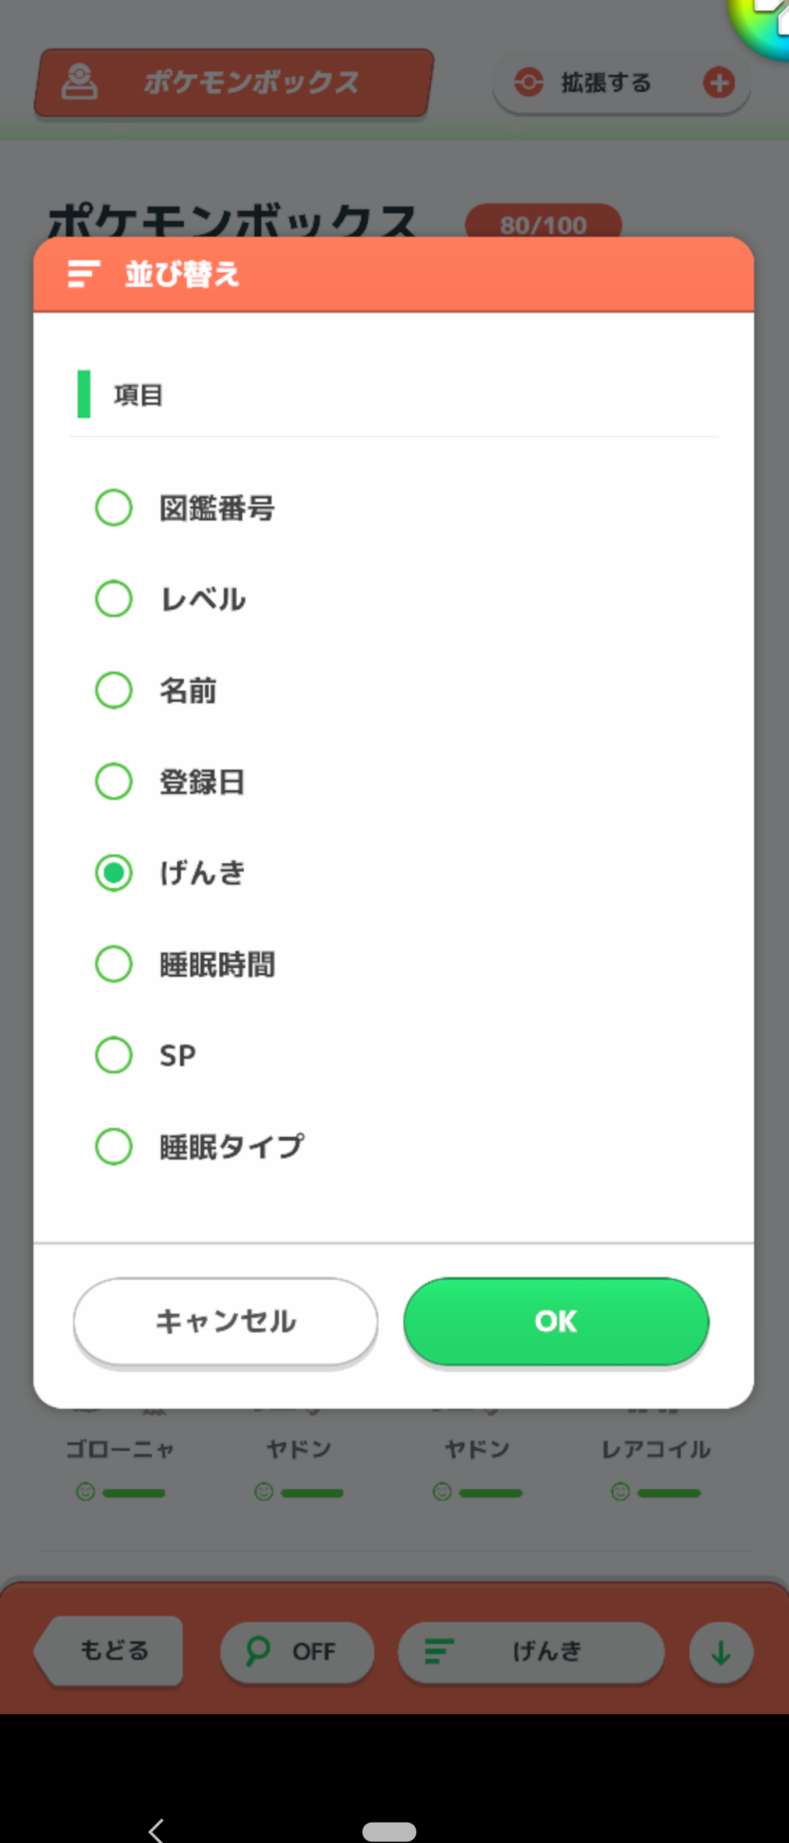
Task: Click the sort lines icon in 並び替え title
Action: pyautogui.click(x=84, y=274)
